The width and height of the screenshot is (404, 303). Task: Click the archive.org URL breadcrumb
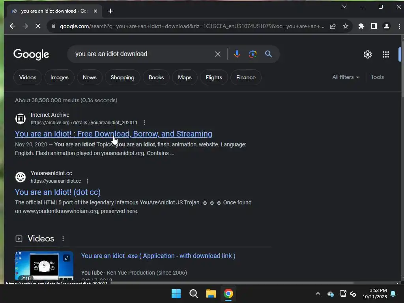click(84, 123)
